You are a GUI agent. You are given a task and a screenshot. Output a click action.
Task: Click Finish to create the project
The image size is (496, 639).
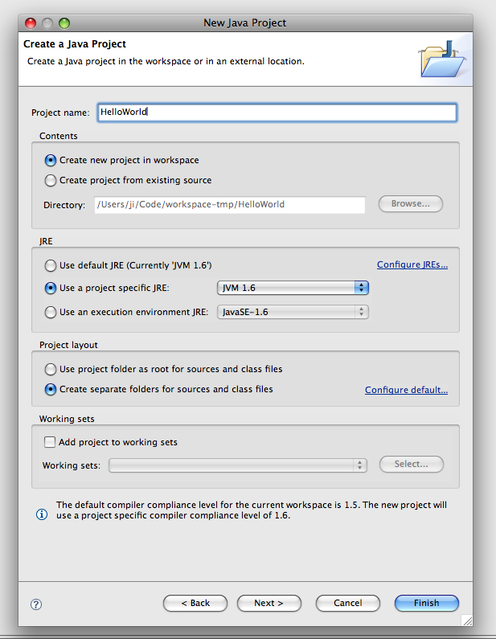point(427,603)
